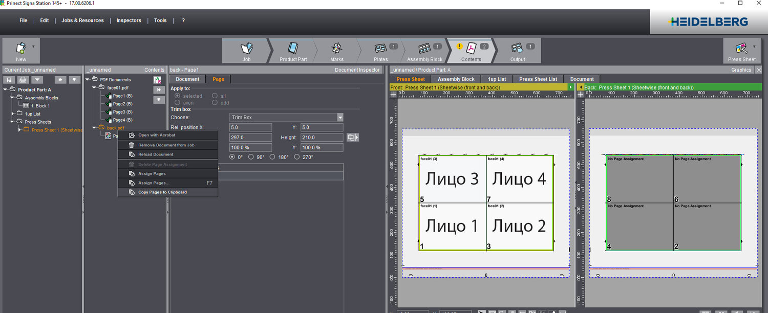Collapse the PDF Documents node

[88, 79]
